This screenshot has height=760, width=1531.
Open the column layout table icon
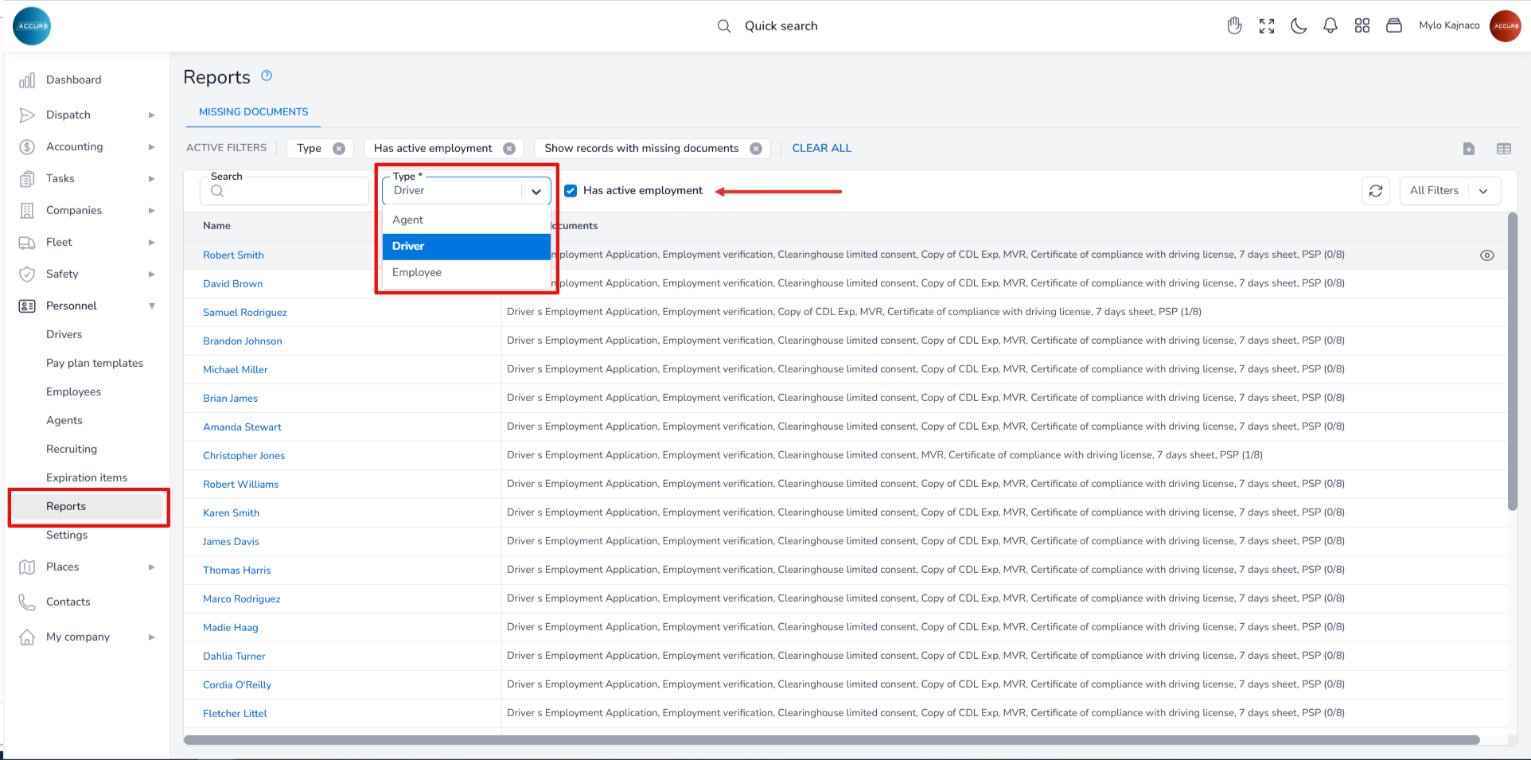1503,149
